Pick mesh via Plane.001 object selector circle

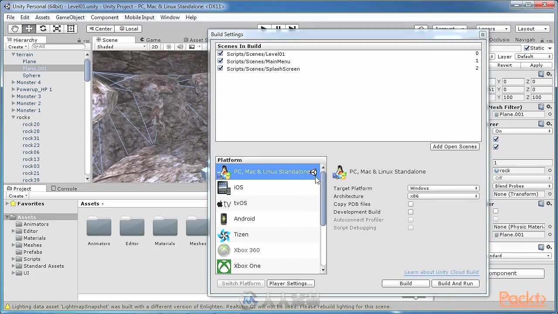pyautogui.click(x=550, y=115)
